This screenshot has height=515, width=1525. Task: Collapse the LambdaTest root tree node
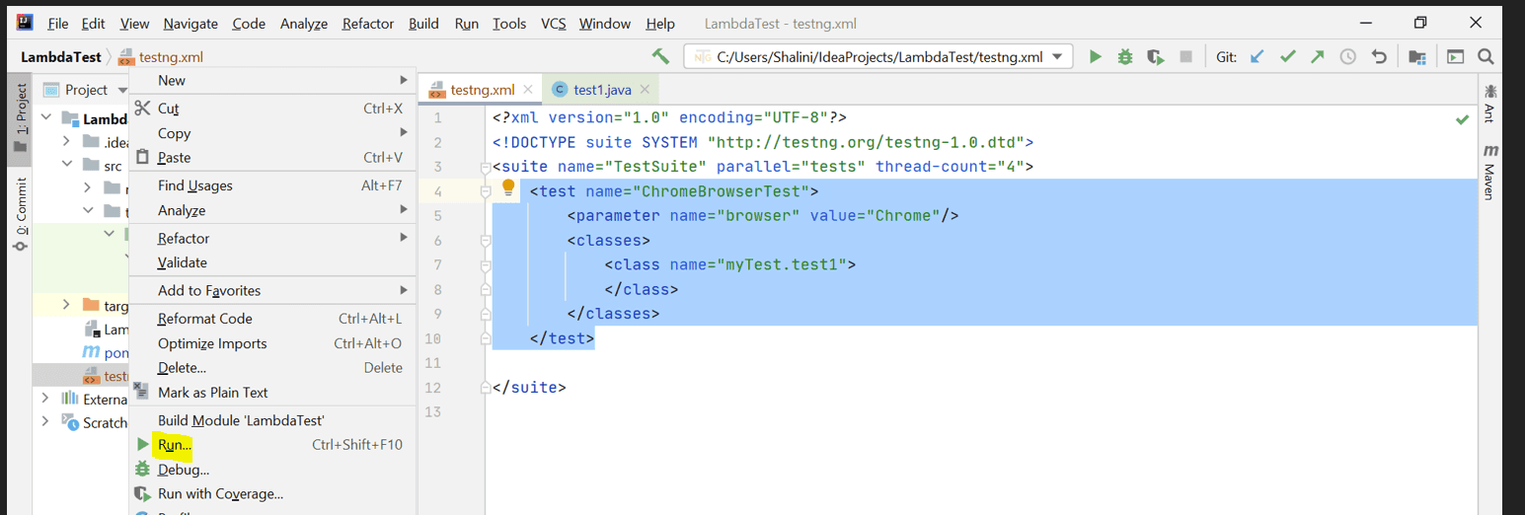click(44, 118)
